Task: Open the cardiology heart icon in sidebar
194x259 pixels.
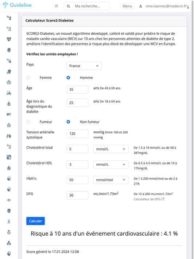Action: 9,39
